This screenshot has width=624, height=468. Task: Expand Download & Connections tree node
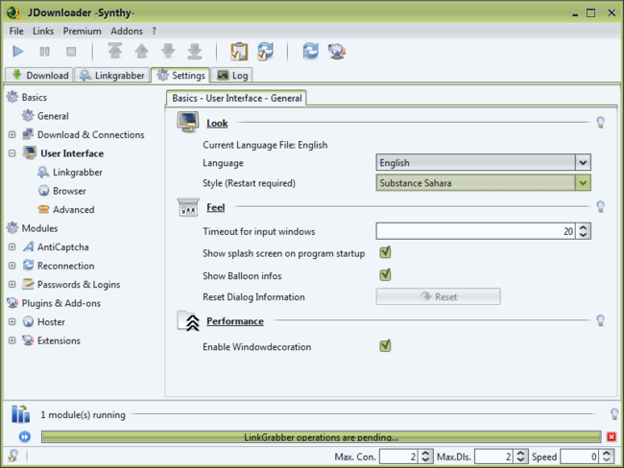pos(12,134)
